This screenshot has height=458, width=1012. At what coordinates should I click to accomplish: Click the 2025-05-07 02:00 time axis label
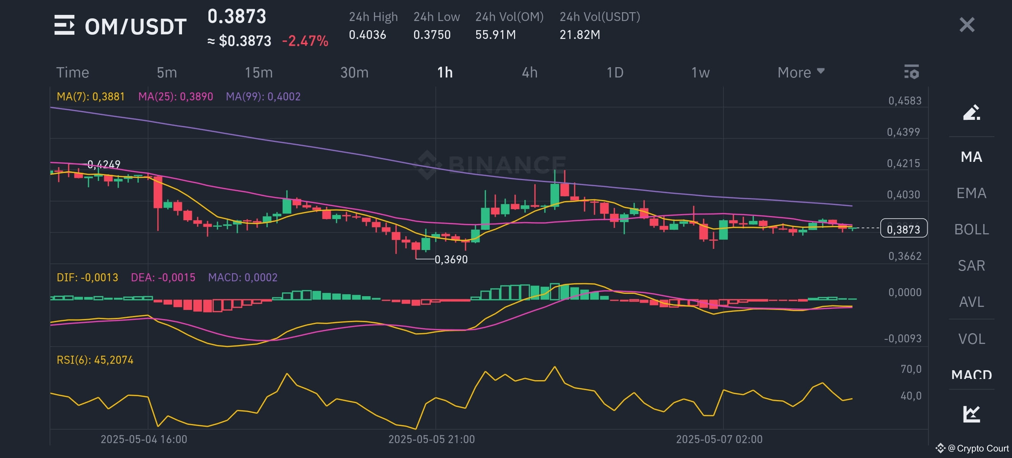pyautogui.click(x=719, y=439)
